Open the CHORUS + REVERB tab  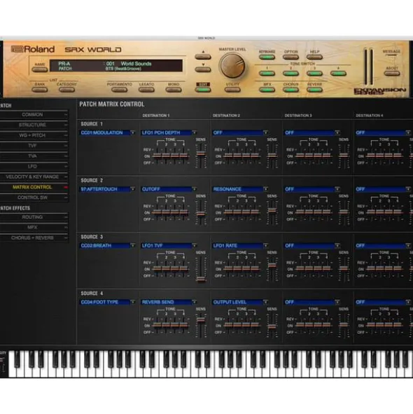click(x=34, y=238)
